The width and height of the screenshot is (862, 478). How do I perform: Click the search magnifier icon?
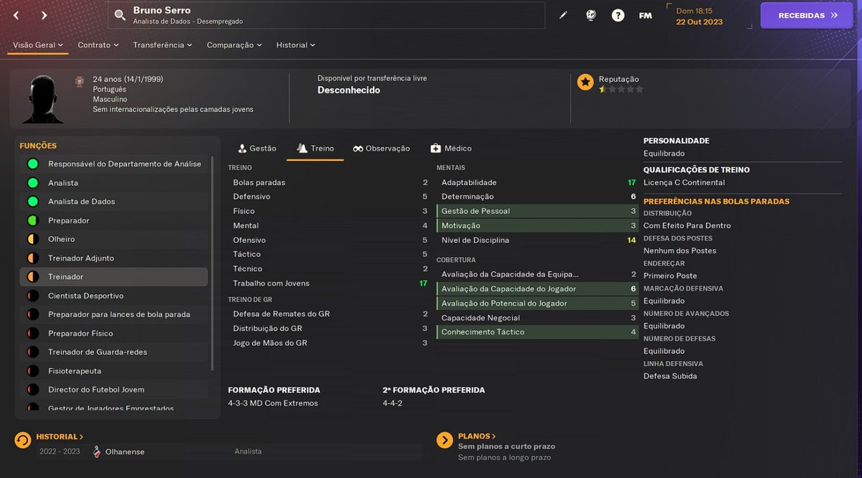pyautogui.click(x=119, y=15)
